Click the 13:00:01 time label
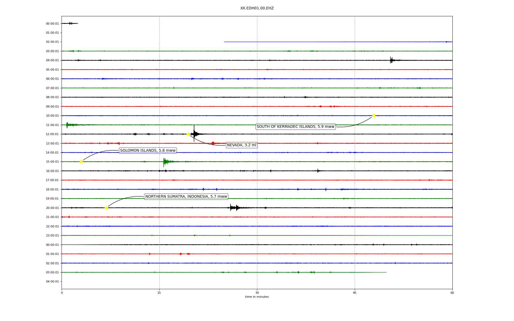514x321 pixels. [x=52, y=143]
